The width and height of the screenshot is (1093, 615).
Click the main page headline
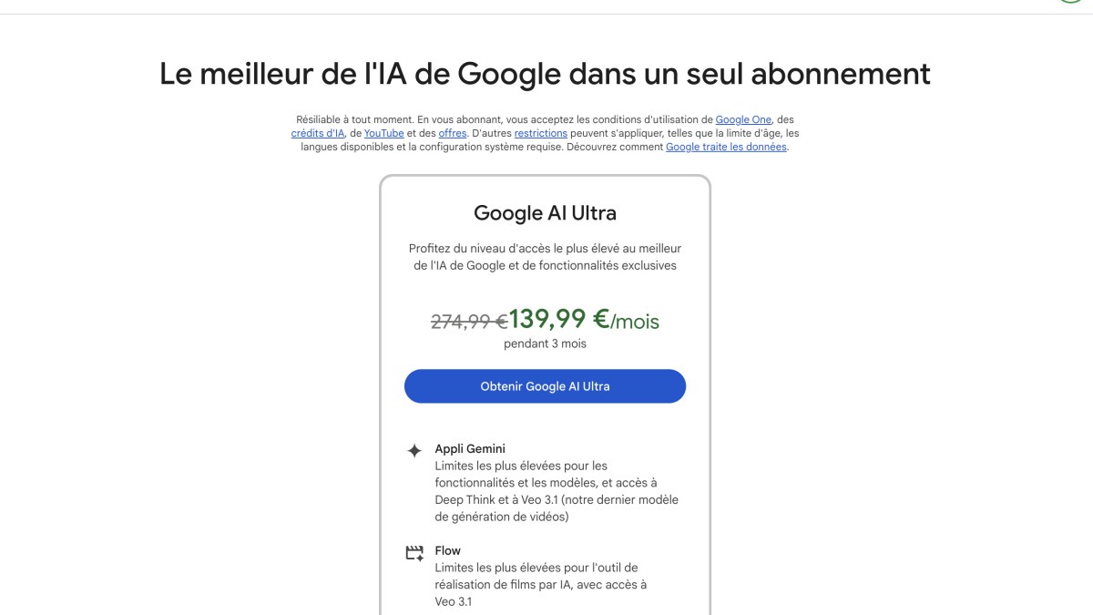point(545,74)
